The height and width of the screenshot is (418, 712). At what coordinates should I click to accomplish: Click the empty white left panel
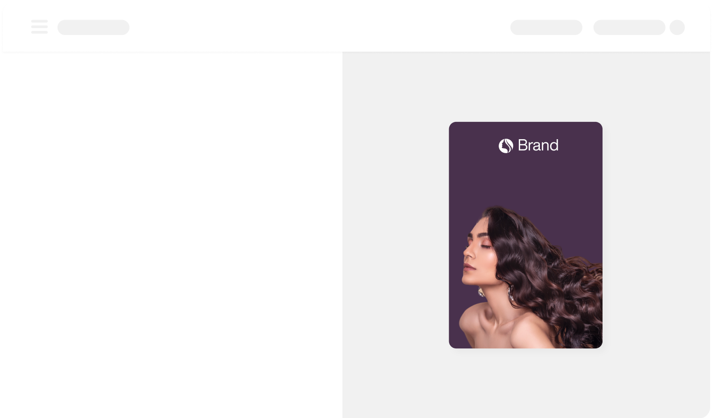pos(171,234)
